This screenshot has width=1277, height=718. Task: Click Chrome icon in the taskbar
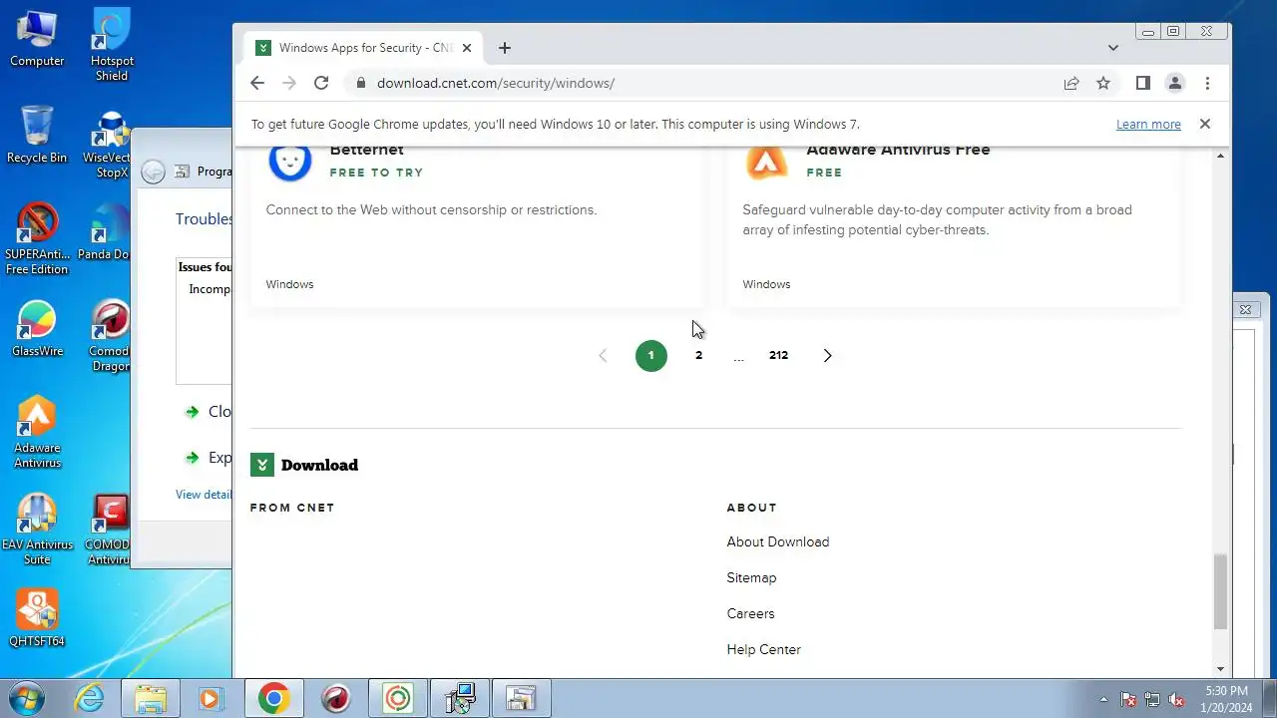(273, 698)
